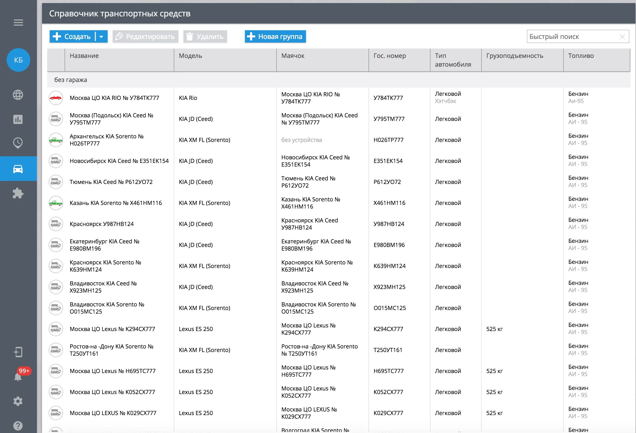The image size is (636, 433).
Task: Expand the Создать dropdown arrow
Action: 101,36
